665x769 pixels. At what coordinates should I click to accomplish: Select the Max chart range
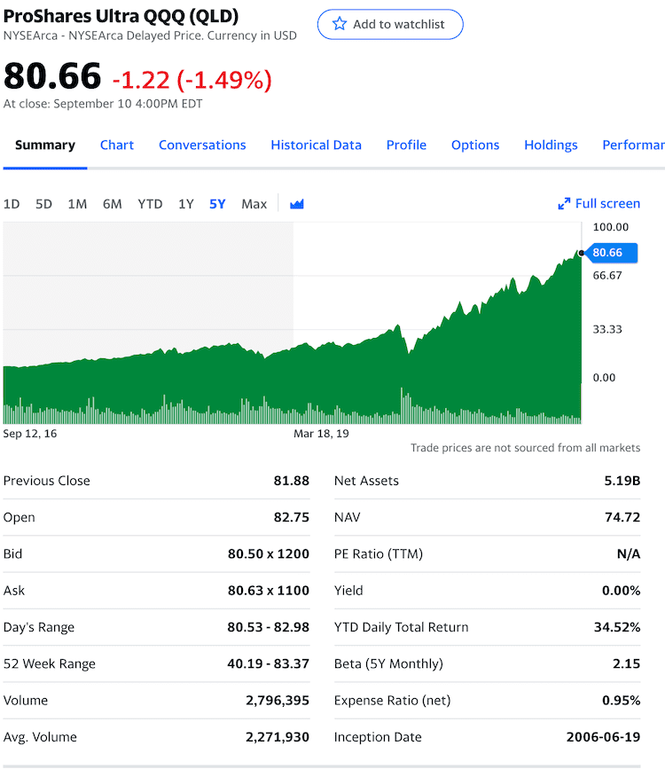click(254, 203)
